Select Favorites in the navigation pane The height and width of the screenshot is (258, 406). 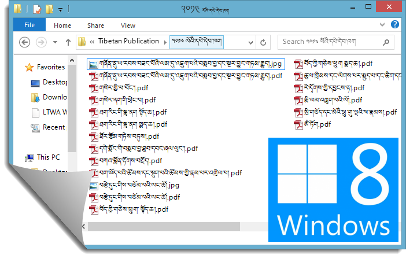(x=51, y=67)
